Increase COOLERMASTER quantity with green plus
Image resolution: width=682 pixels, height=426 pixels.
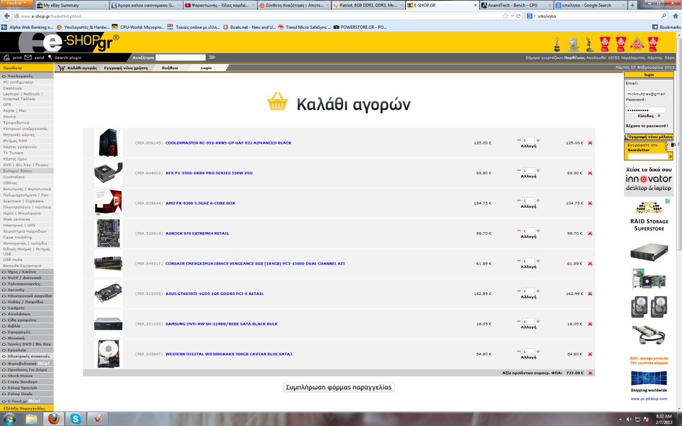pyautogui.click(x=538, y=140)
